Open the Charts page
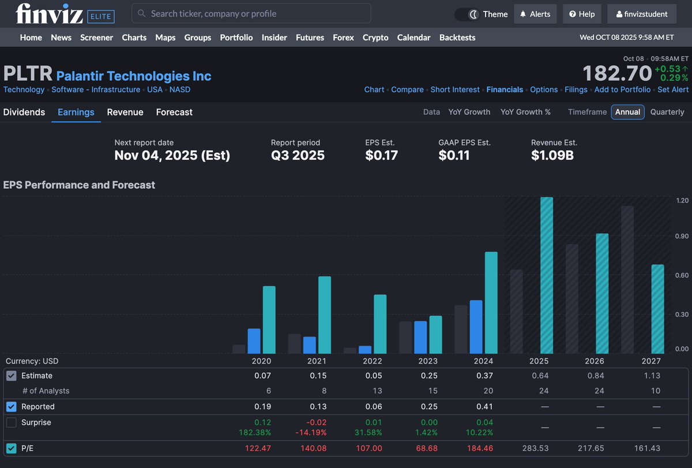Viewport: 692px width, 468px height. tap(134, 38)
